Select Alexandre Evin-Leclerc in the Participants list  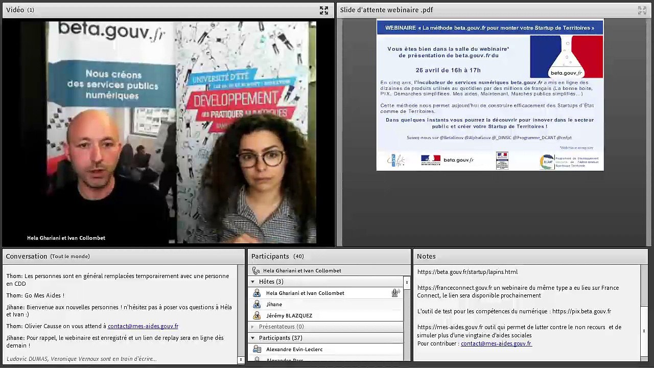point(294,349)
